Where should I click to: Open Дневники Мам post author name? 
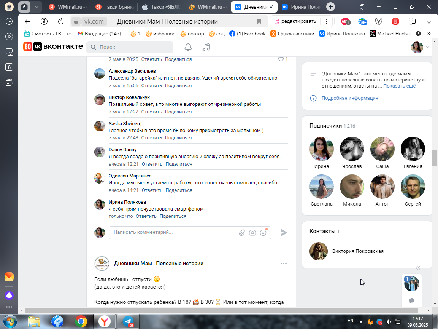click(159, 264)
